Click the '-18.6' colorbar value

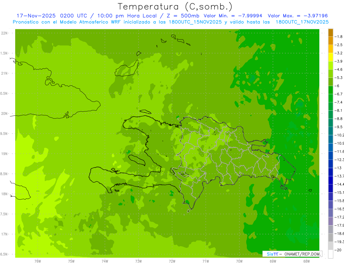pos(339,234)
